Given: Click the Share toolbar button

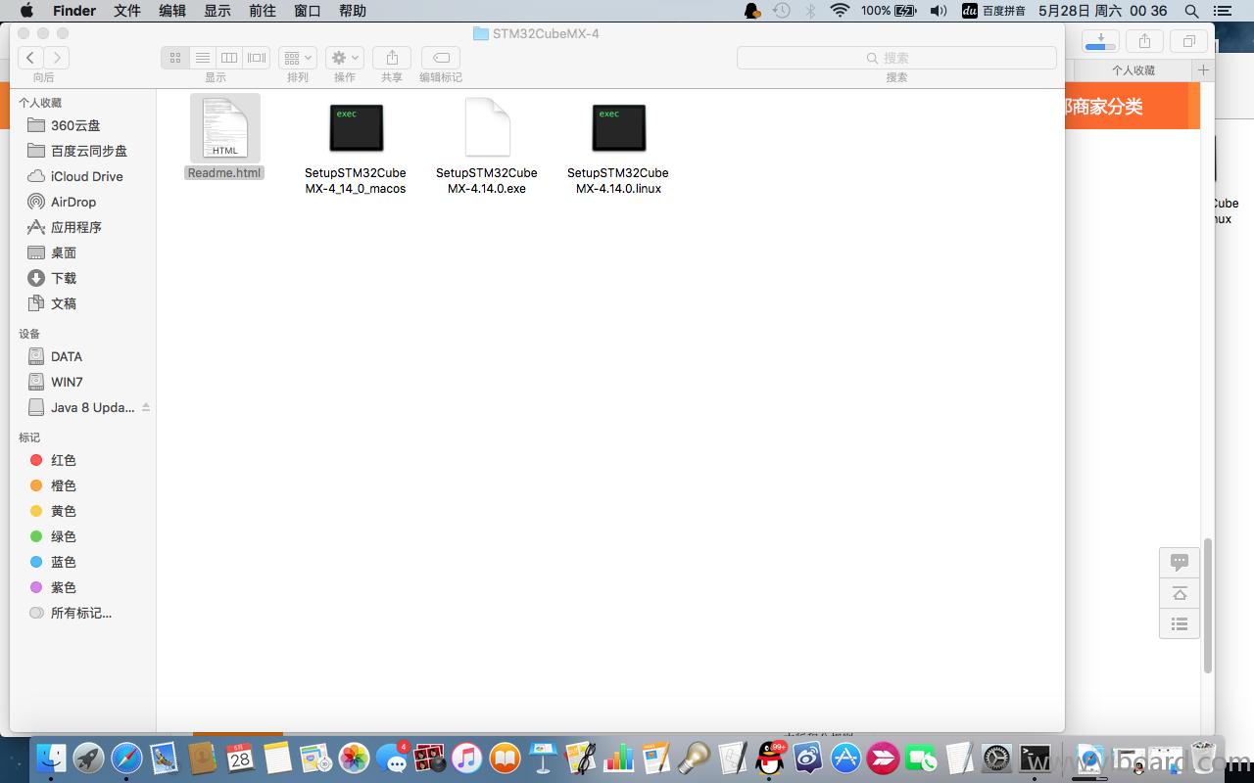Looking at the screenshot, I should [392, 58].
